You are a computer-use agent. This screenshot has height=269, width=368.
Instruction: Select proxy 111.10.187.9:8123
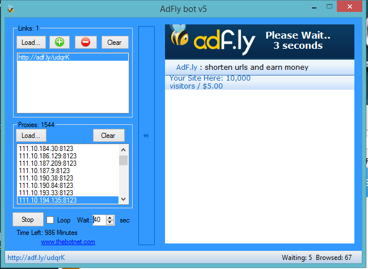pyautogui.click(x=68, y=171)
